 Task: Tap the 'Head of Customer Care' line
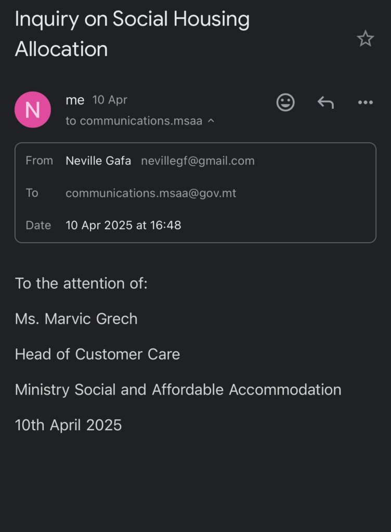97,354
